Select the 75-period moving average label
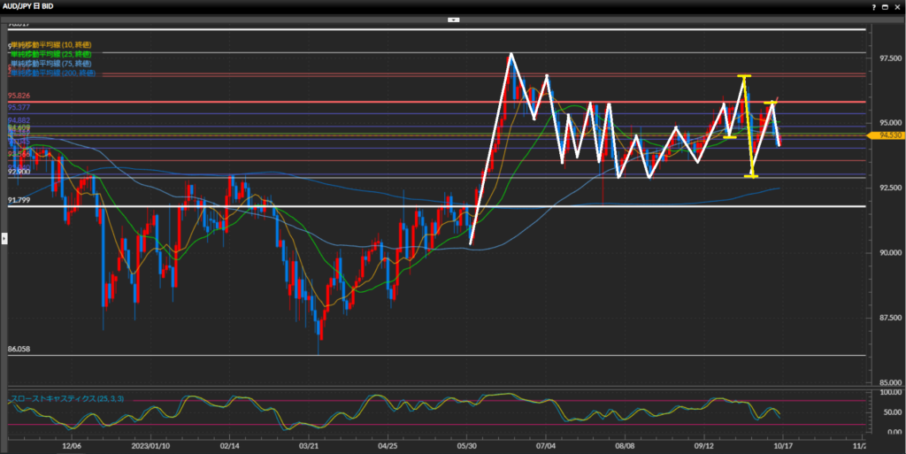Screen dimensions: 906x454 (51, 63)
